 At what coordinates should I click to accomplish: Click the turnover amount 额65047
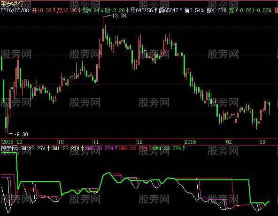click(x=168, y=10)
